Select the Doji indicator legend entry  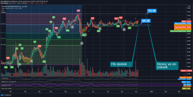click(3, 10)
